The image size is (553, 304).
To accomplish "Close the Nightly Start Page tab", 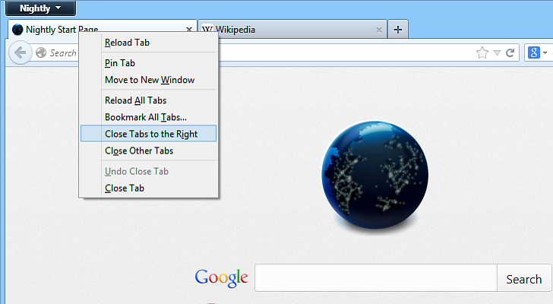I will tap(189, 30).
